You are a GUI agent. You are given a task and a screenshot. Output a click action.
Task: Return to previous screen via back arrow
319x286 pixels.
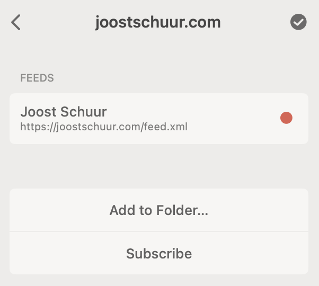point(16,22)
